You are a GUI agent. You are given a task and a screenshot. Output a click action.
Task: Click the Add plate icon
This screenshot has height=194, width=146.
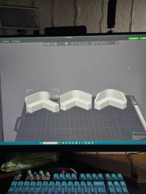[49, 44]
